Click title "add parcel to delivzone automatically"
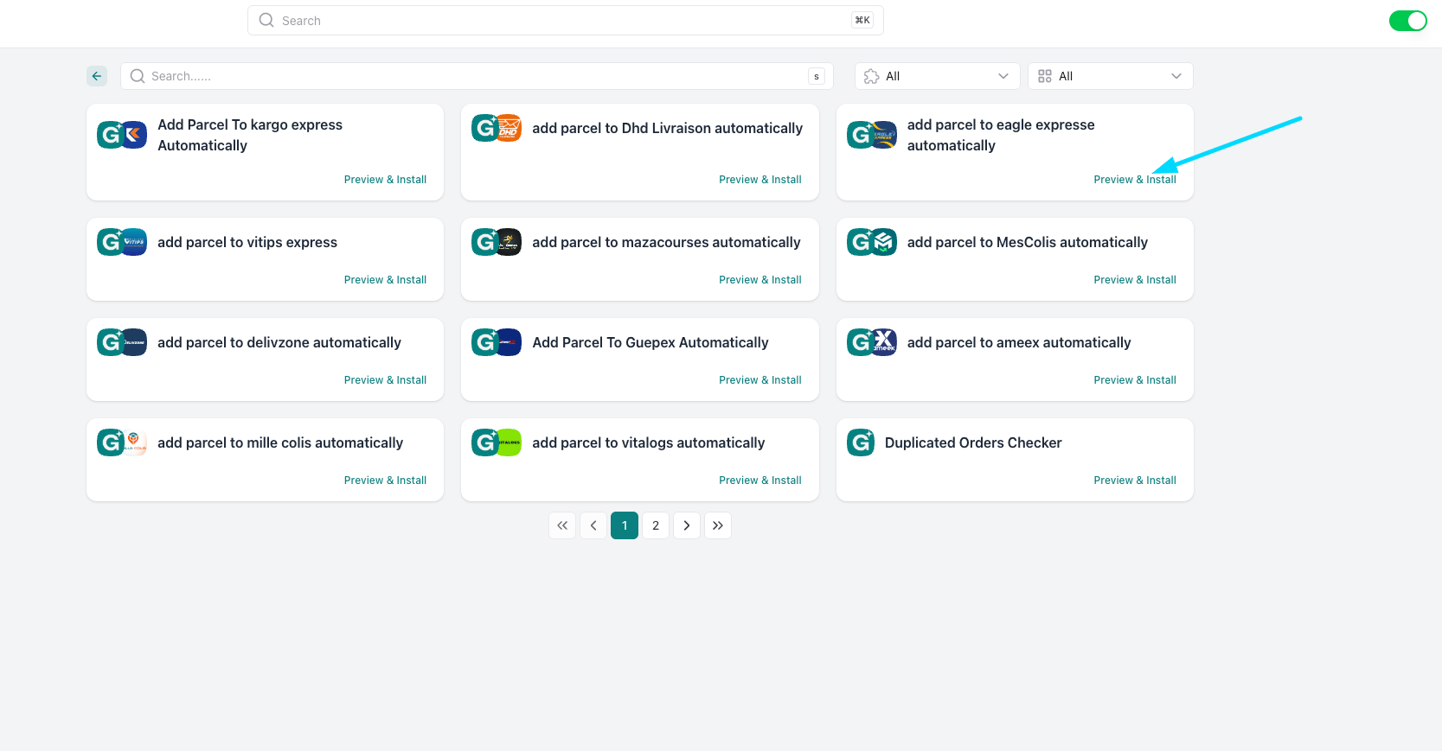Viewport: 1442px width, 751px height. [279, 342]
